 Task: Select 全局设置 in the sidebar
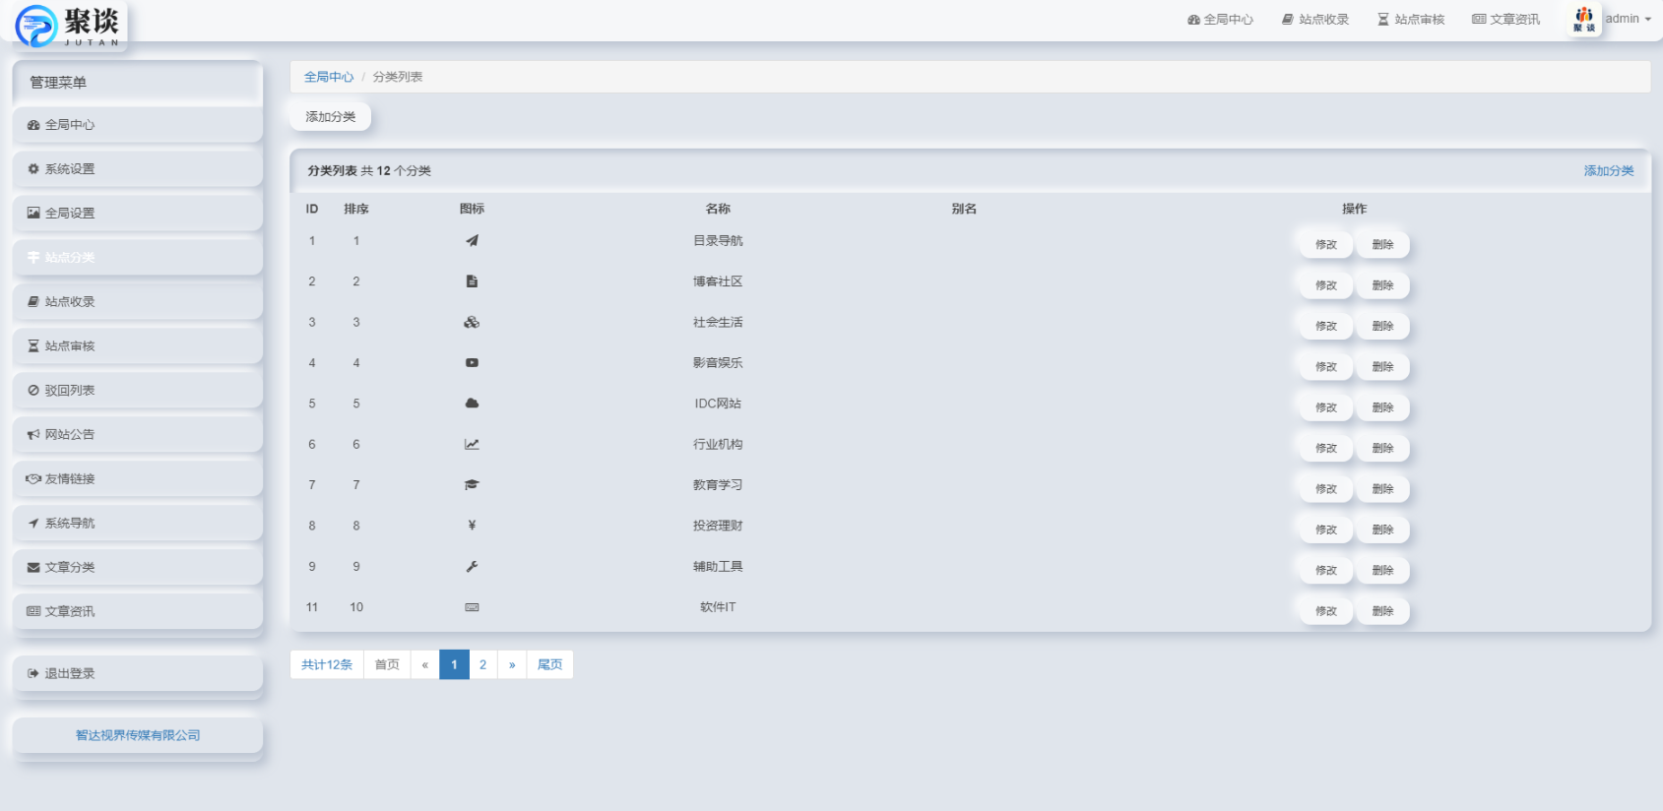(138, 214)
